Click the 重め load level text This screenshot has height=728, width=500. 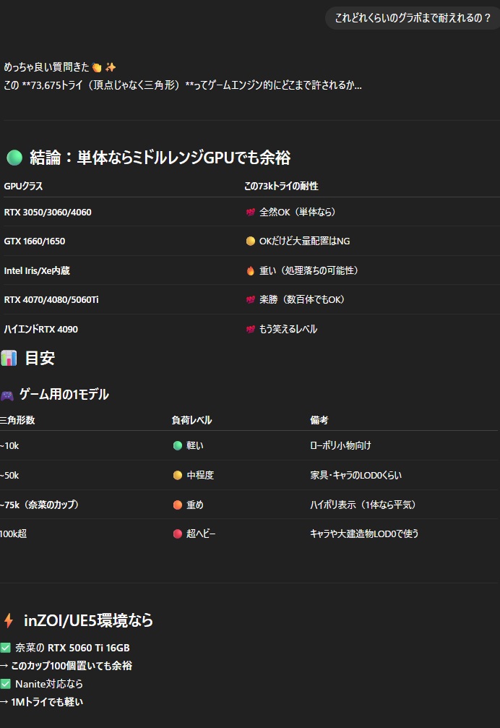coord(195,505)
